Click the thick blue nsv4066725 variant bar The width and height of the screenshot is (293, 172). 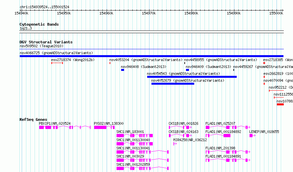pos(151,56)
